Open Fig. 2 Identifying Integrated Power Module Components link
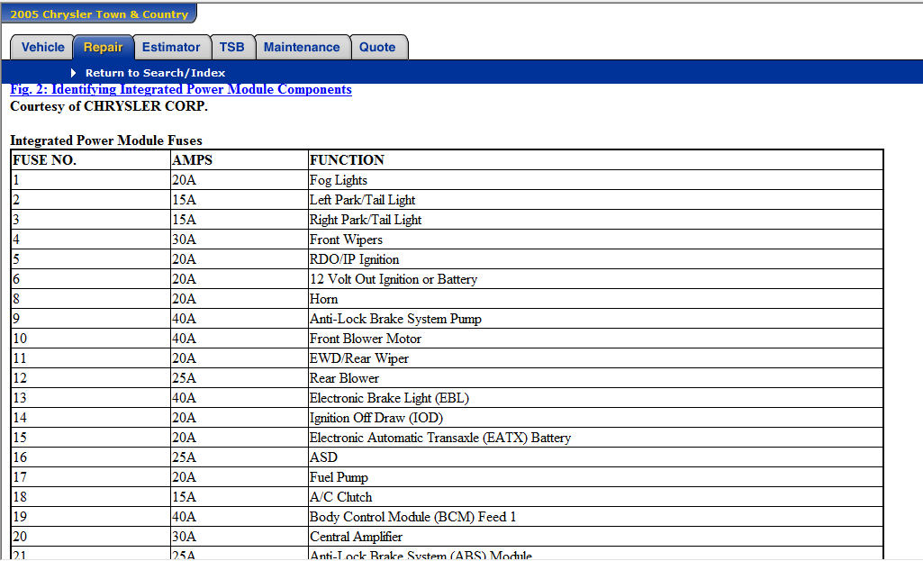The width and height of the screenshot is (923, 561). point(181,89)
